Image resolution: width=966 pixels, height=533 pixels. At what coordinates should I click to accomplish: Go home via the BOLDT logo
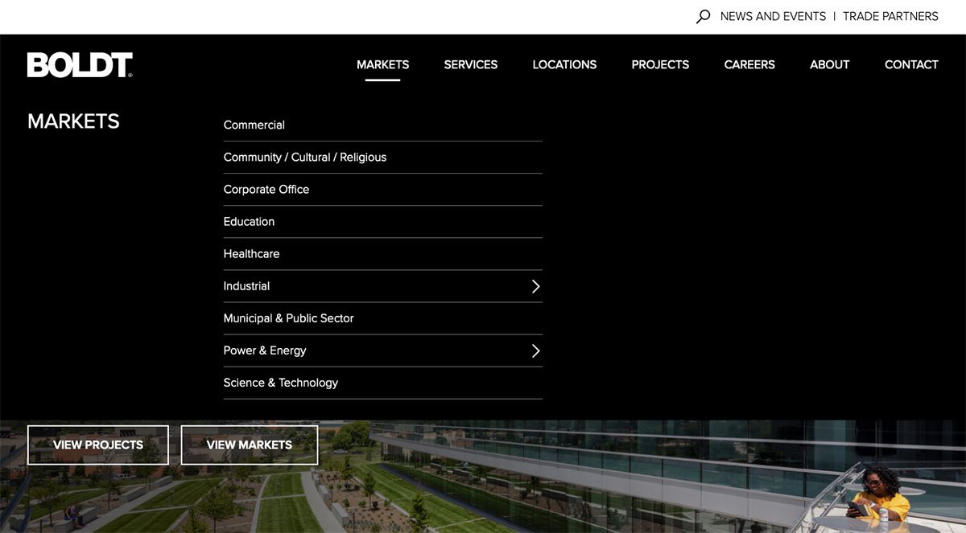pos(80,65)
